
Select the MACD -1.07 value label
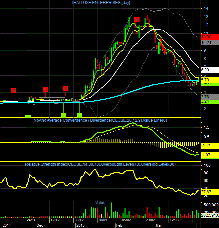click(210, 155)
